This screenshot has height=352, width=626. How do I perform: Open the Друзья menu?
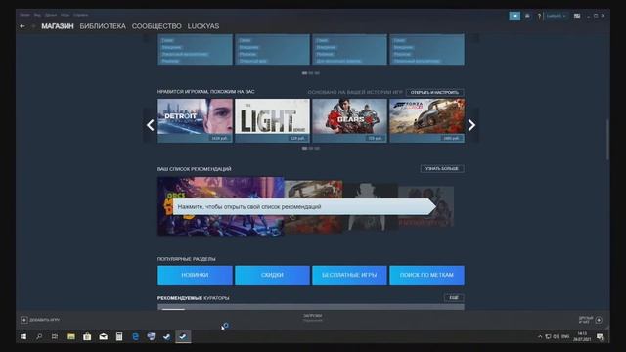click(51, 15)
